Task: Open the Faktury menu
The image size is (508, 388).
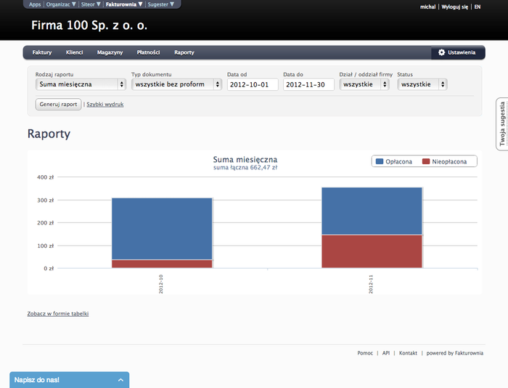Action: pos(42,53)
